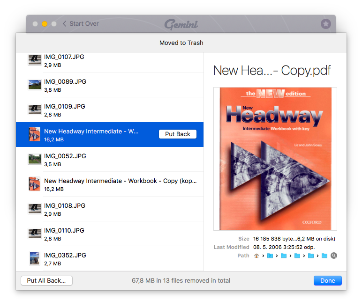This screenshot has width=362, height=300.
Task: Click the Gemini logo in title bar
Action: (x=181, y=24)
